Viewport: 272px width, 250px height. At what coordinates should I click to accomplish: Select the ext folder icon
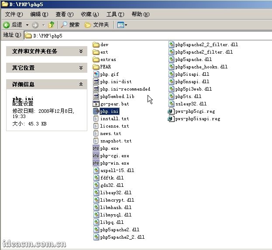[x=96, y=52]
